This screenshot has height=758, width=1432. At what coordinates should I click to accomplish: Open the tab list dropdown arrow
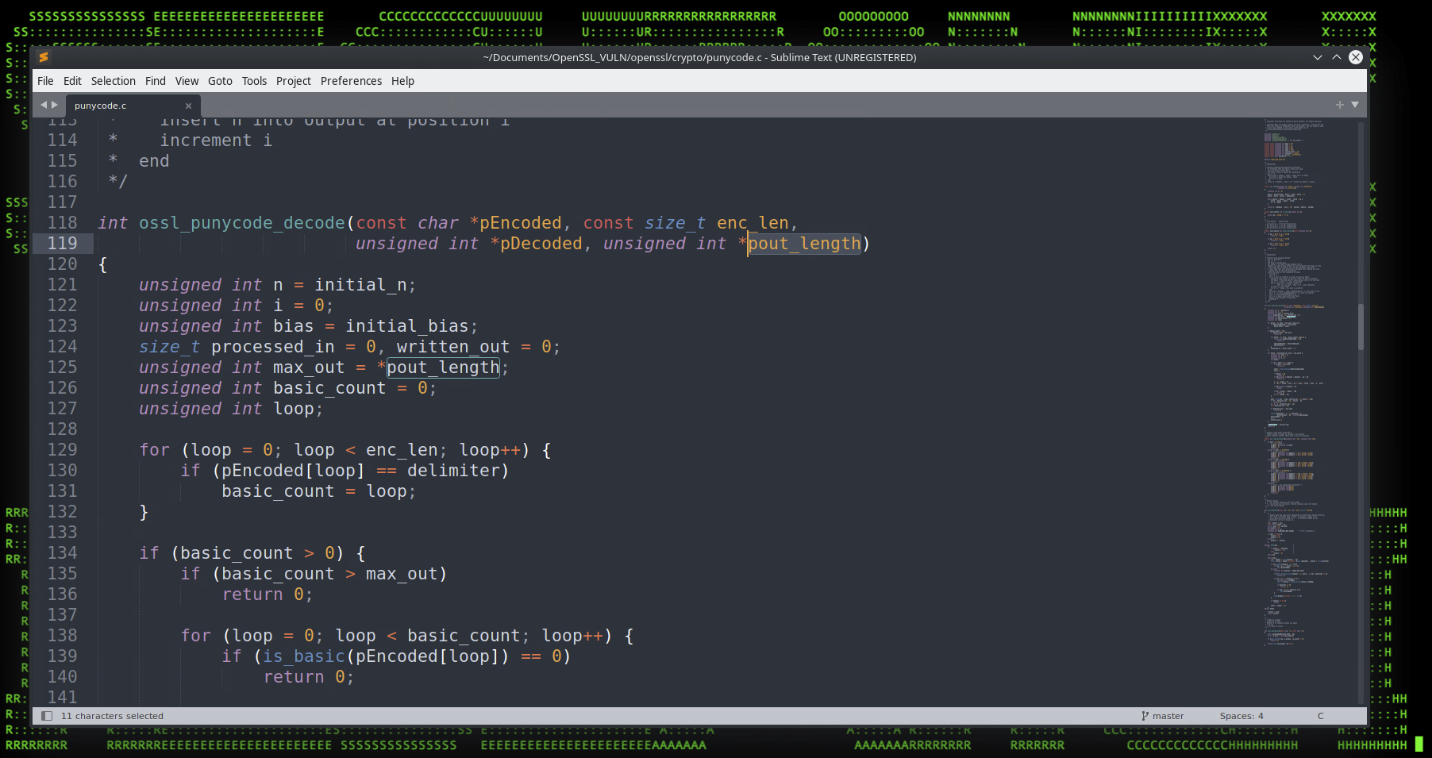[1355, 105]
